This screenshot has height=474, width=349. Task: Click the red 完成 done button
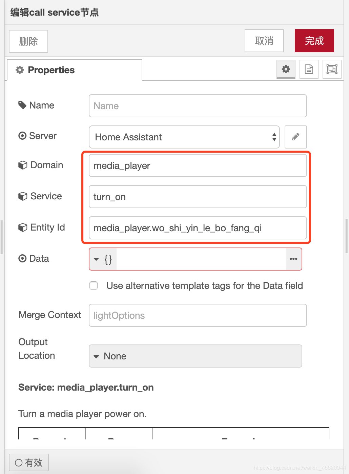(x=314, y=41)
